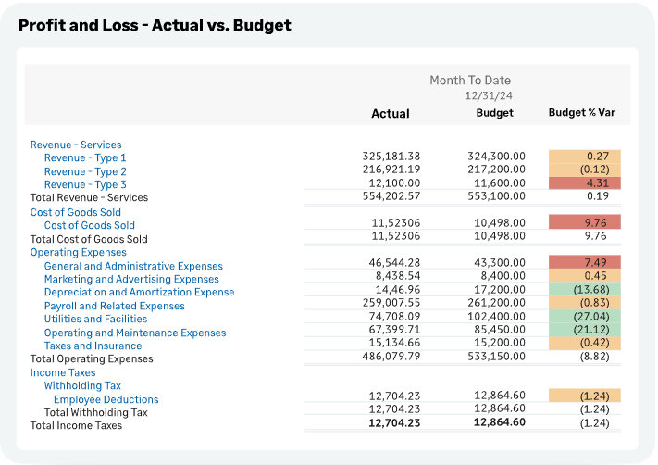This screenshot has height=465, width=658.
Task: Open General and Administrative Expenses link
Action: 133,267
